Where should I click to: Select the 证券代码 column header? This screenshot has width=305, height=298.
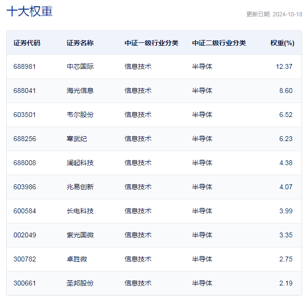(x=27, y=43)
